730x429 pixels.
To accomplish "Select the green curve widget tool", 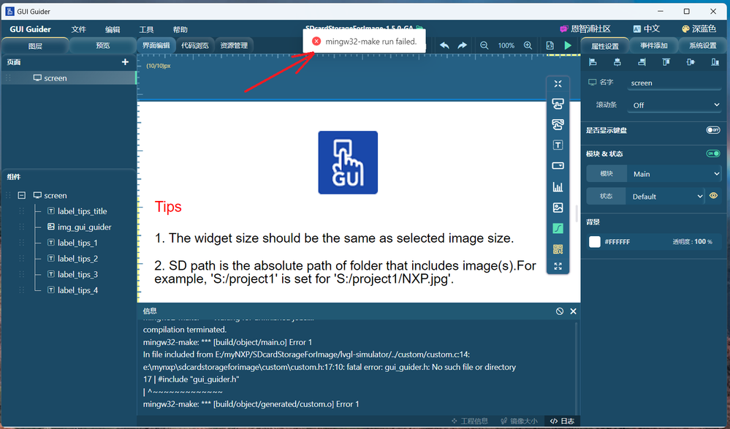I will pos(558,228).
